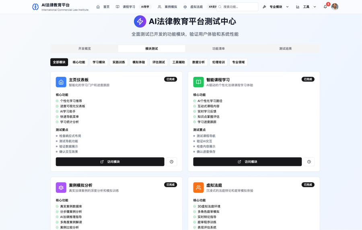Click the scales icon next to 虚拟法庭
362x230 pixels.
click(185, 7)
